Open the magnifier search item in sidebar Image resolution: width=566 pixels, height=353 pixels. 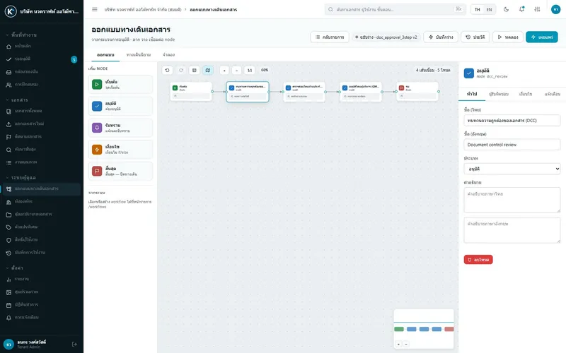click(8, 150)
